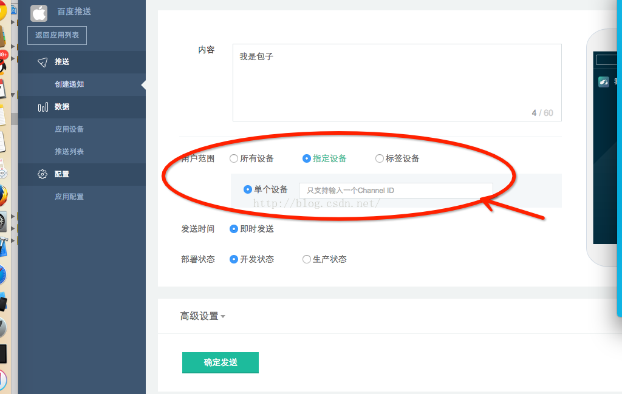Click the 返回应用列表 button
Image resolution: width=622 pixels, height=394 pixels.
(57, 35)
